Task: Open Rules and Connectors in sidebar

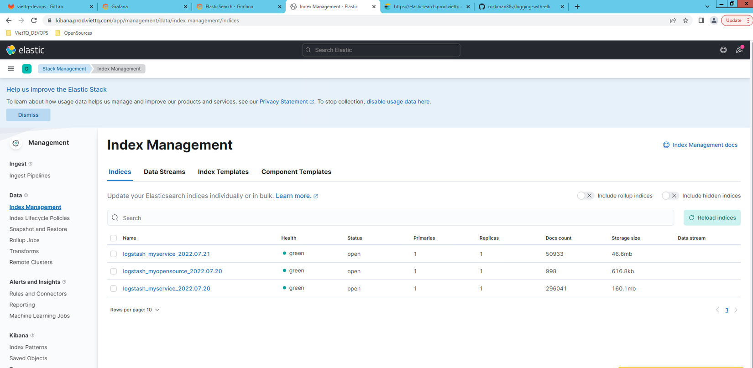Action: (38, 294)
